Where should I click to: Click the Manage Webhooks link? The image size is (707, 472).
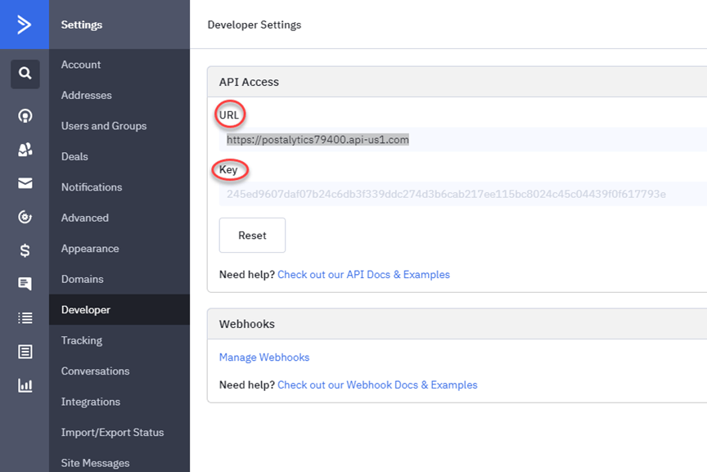pos(264,357)
